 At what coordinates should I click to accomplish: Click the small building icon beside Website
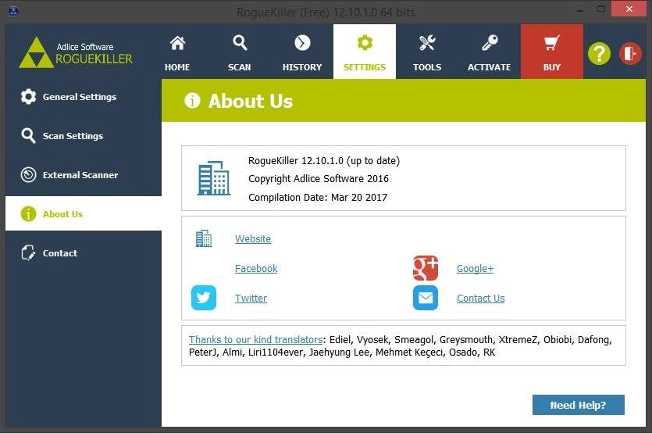tap(204, 238)
